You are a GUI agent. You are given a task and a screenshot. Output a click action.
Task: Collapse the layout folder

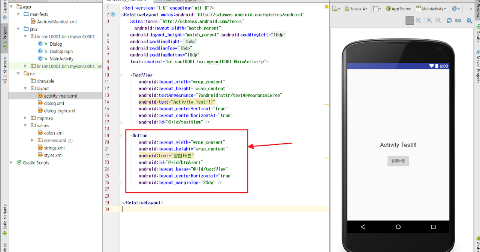(x=26, y=88)
